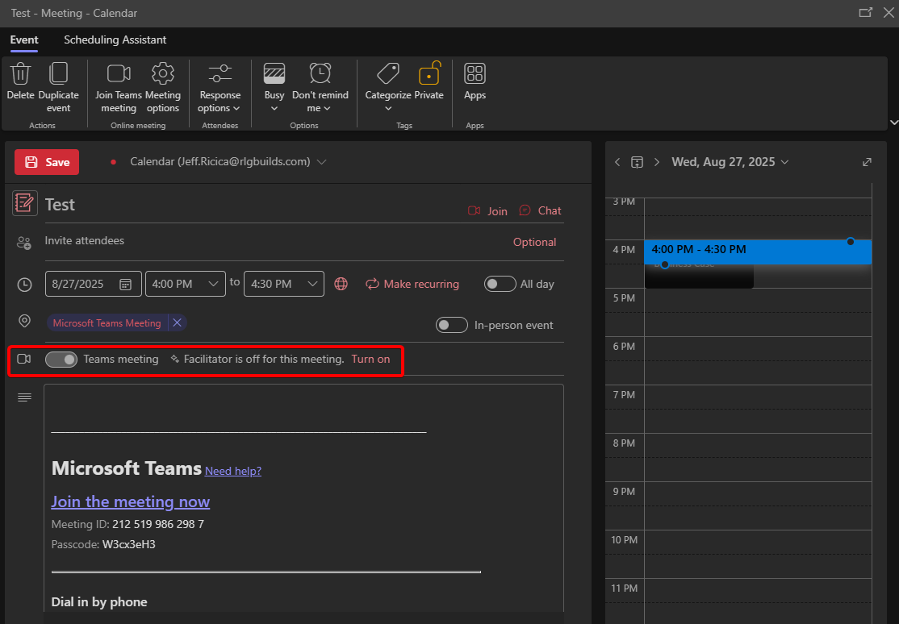Go to previous day in calendar pane
Screen dimensions: 899x624
tap(617, 162)
